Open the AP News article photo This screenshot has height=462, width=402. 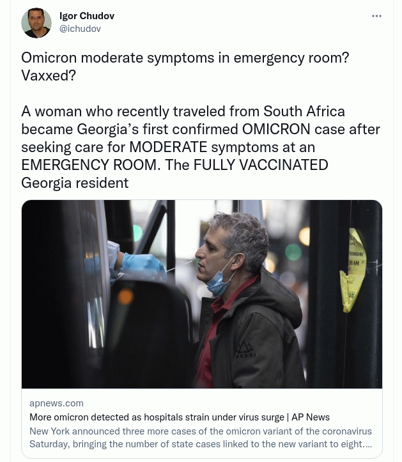pos(202,294)
